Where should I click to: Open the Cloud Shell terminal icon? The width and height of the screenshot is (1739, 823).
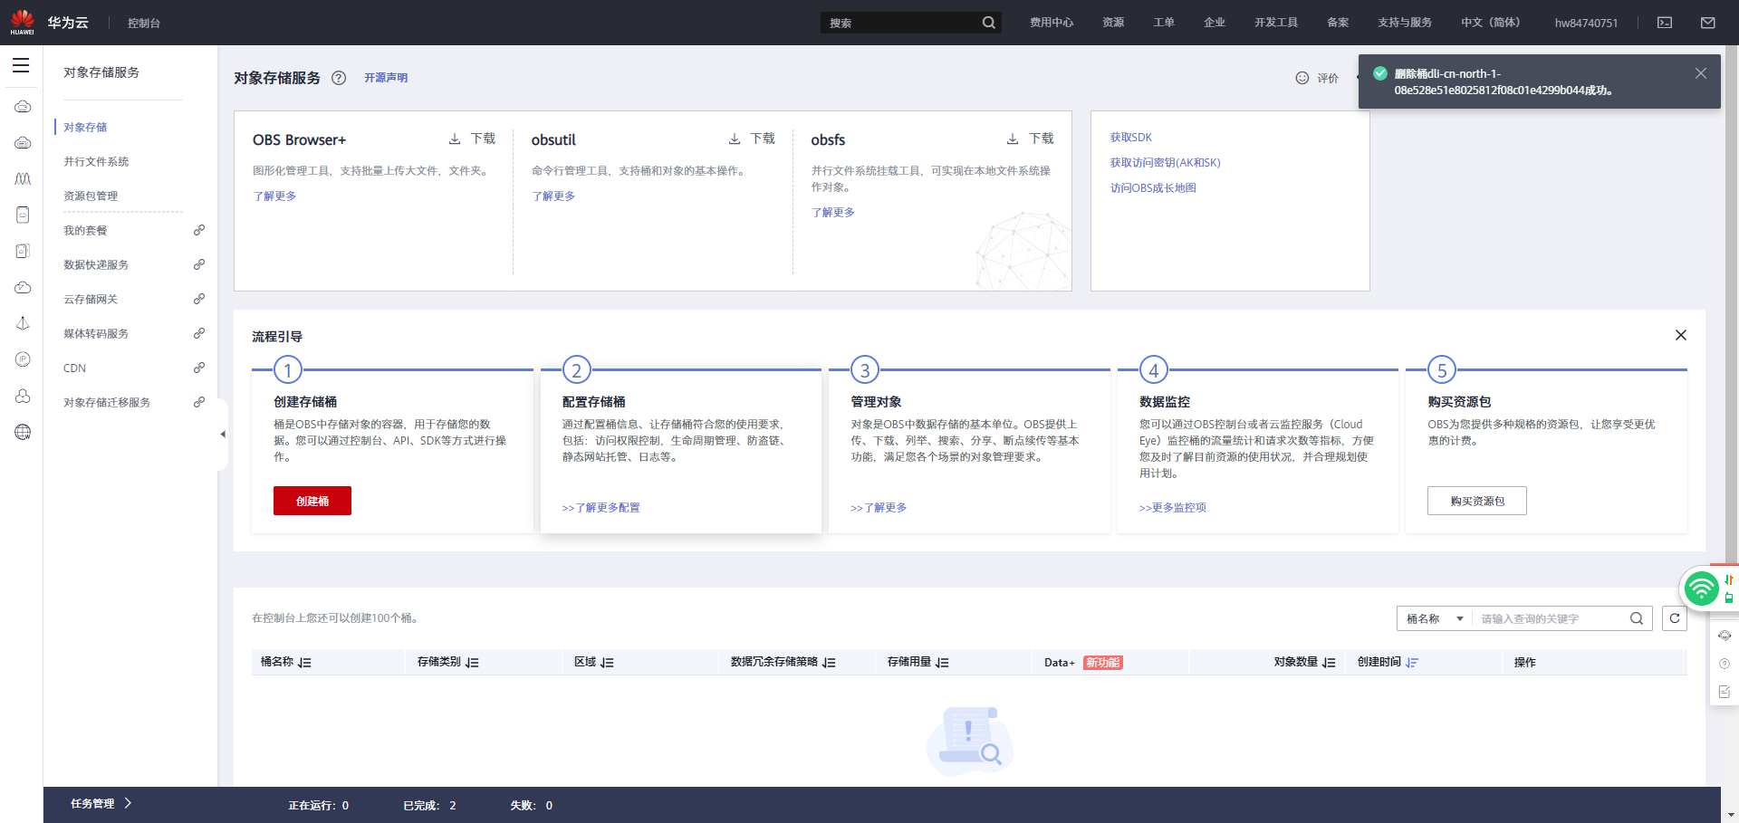pyautogui.click(x=1665, y=23)
